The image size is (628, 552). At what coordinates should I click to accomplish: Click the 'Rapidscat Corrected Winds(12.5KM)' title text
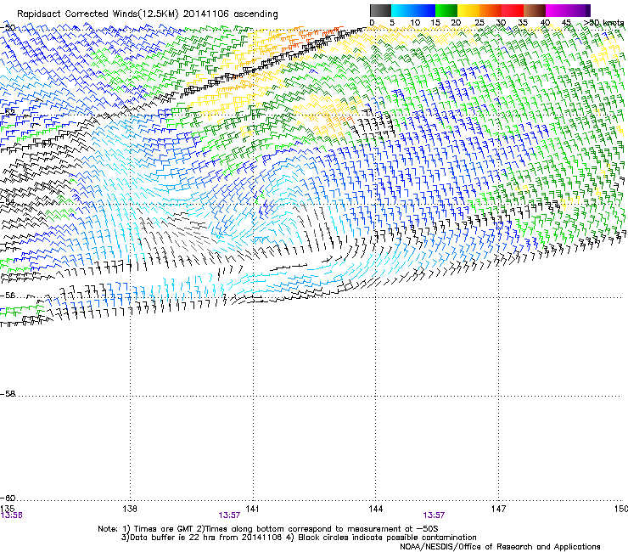(98, 14)
